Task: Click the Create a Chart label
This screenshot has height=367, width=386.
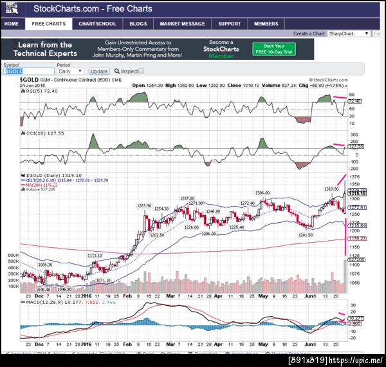Action: coord(309,33)
